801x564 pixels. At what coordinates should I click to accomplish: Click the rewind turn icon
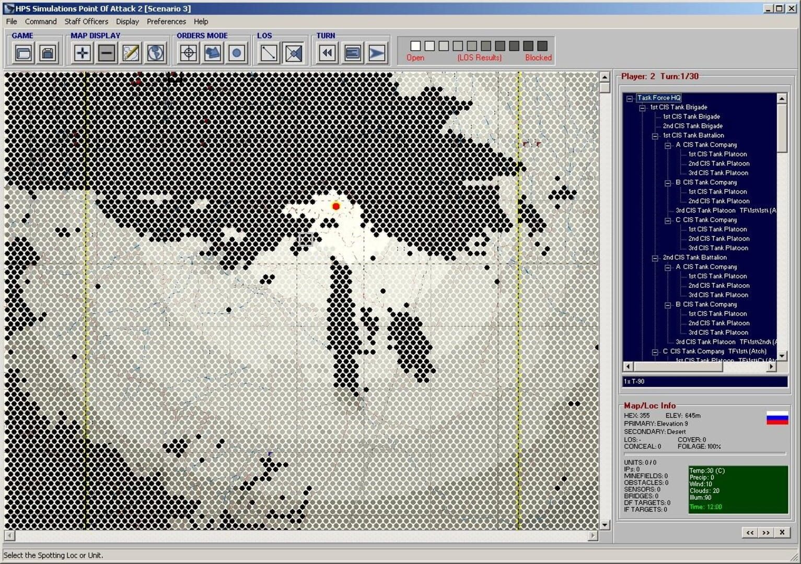coord(327,52)
